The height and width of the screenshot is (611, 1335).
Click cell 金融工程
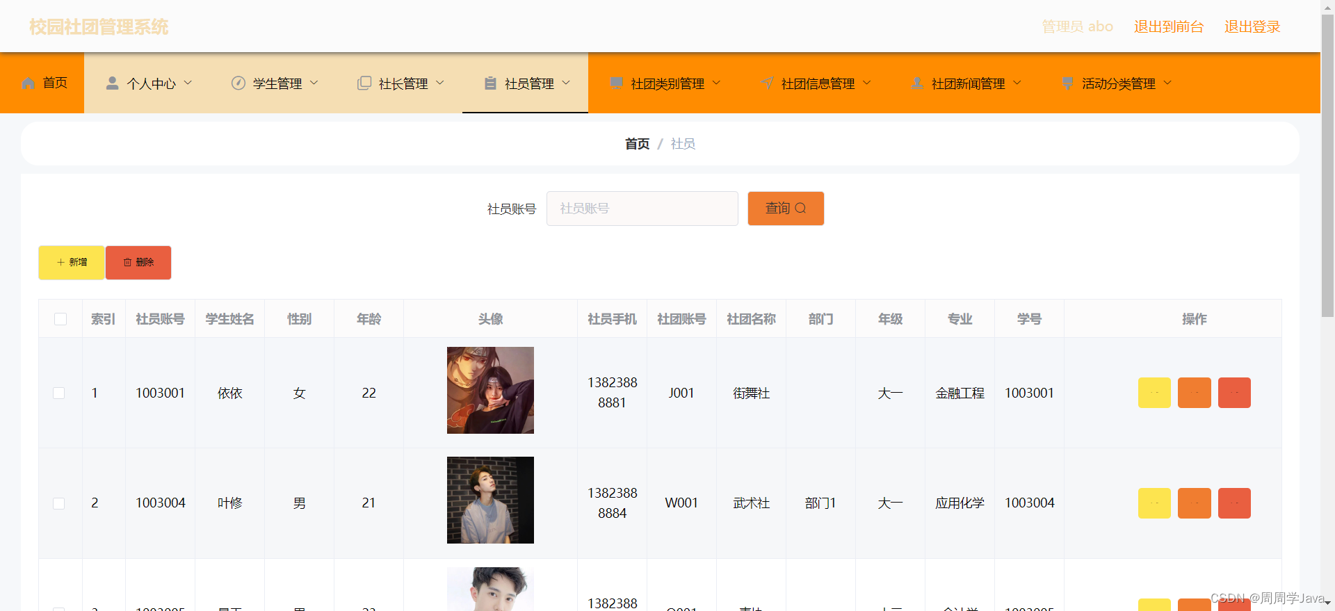pyautogui.click(x=960, y=393)
